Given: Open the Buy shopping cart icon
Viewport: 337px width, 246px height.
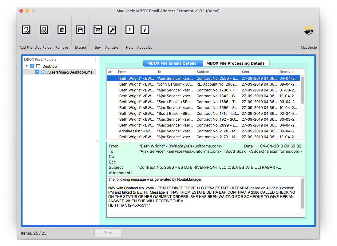Looking at the screenshot, I should pyautogui.click(x=97, y=30).
